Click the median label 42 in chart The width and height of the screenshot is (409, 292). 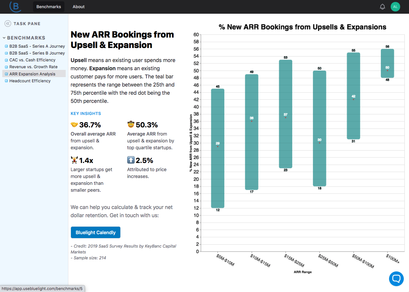pos(353,96)
